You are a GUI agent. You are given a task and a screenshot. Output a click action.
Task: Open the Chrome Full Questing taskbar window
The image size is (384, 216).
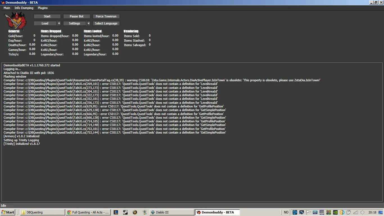tap(88, 212)
